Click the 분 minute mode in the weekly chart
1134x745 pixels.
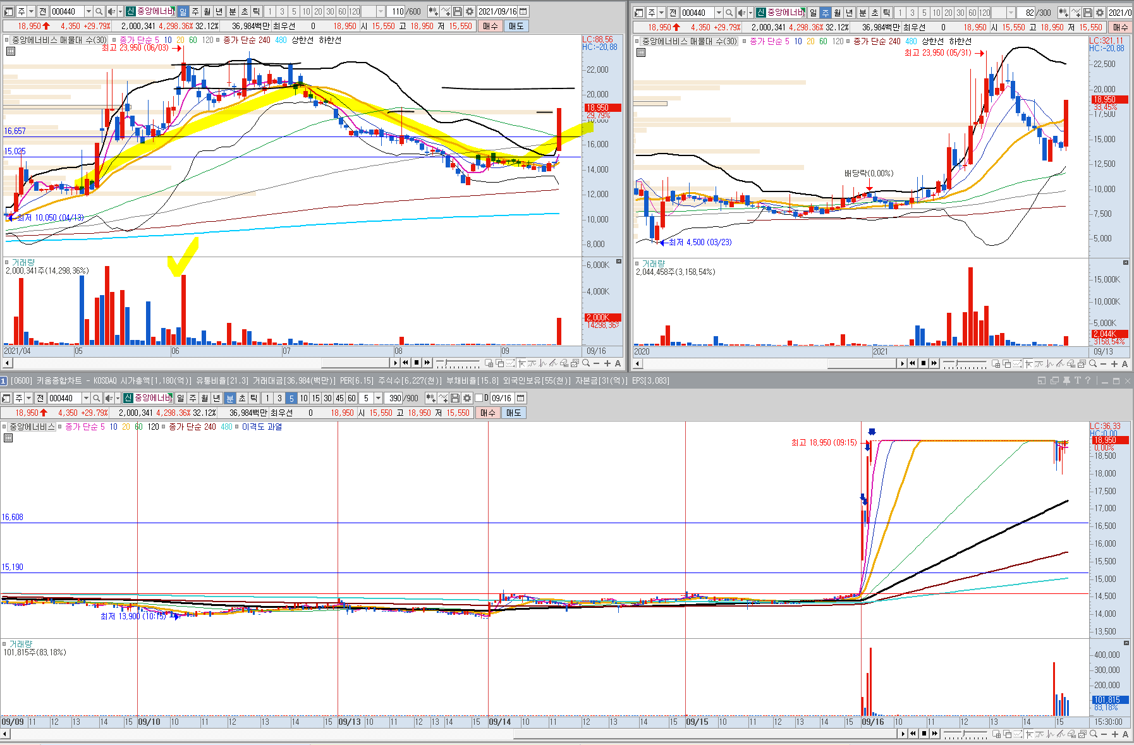(x=862, y=13)
